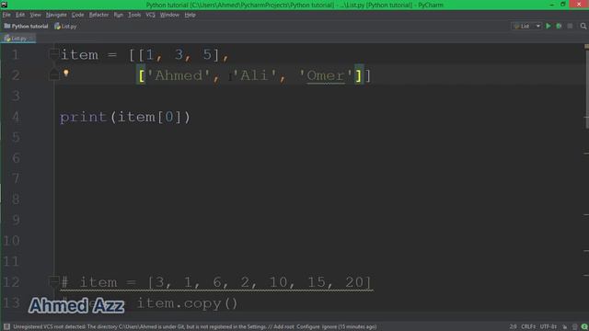Screen dimensions: 589x331
Task: Click the index 0 inside item[0]
Action: point(168,117)
